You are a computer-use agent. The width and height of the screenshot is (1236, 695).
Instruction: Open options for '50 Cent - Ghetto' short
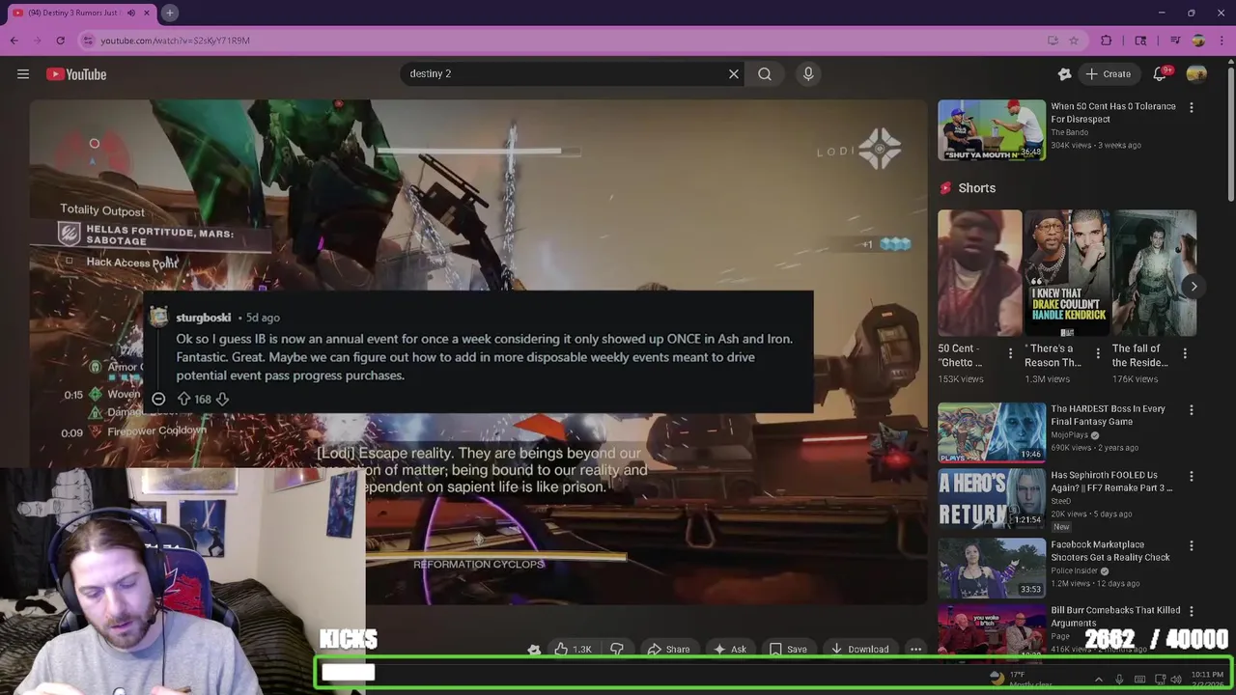tap(1010, 353)
